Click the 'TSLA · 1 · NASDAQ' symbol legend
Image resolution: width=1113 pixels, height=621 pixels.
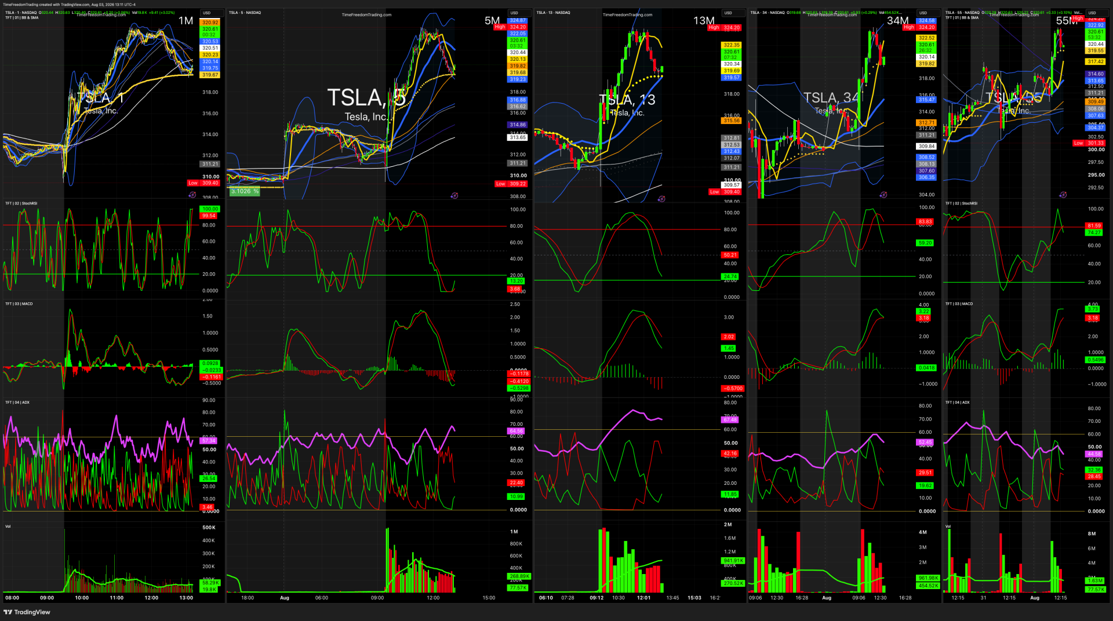(x=21, y=12)
